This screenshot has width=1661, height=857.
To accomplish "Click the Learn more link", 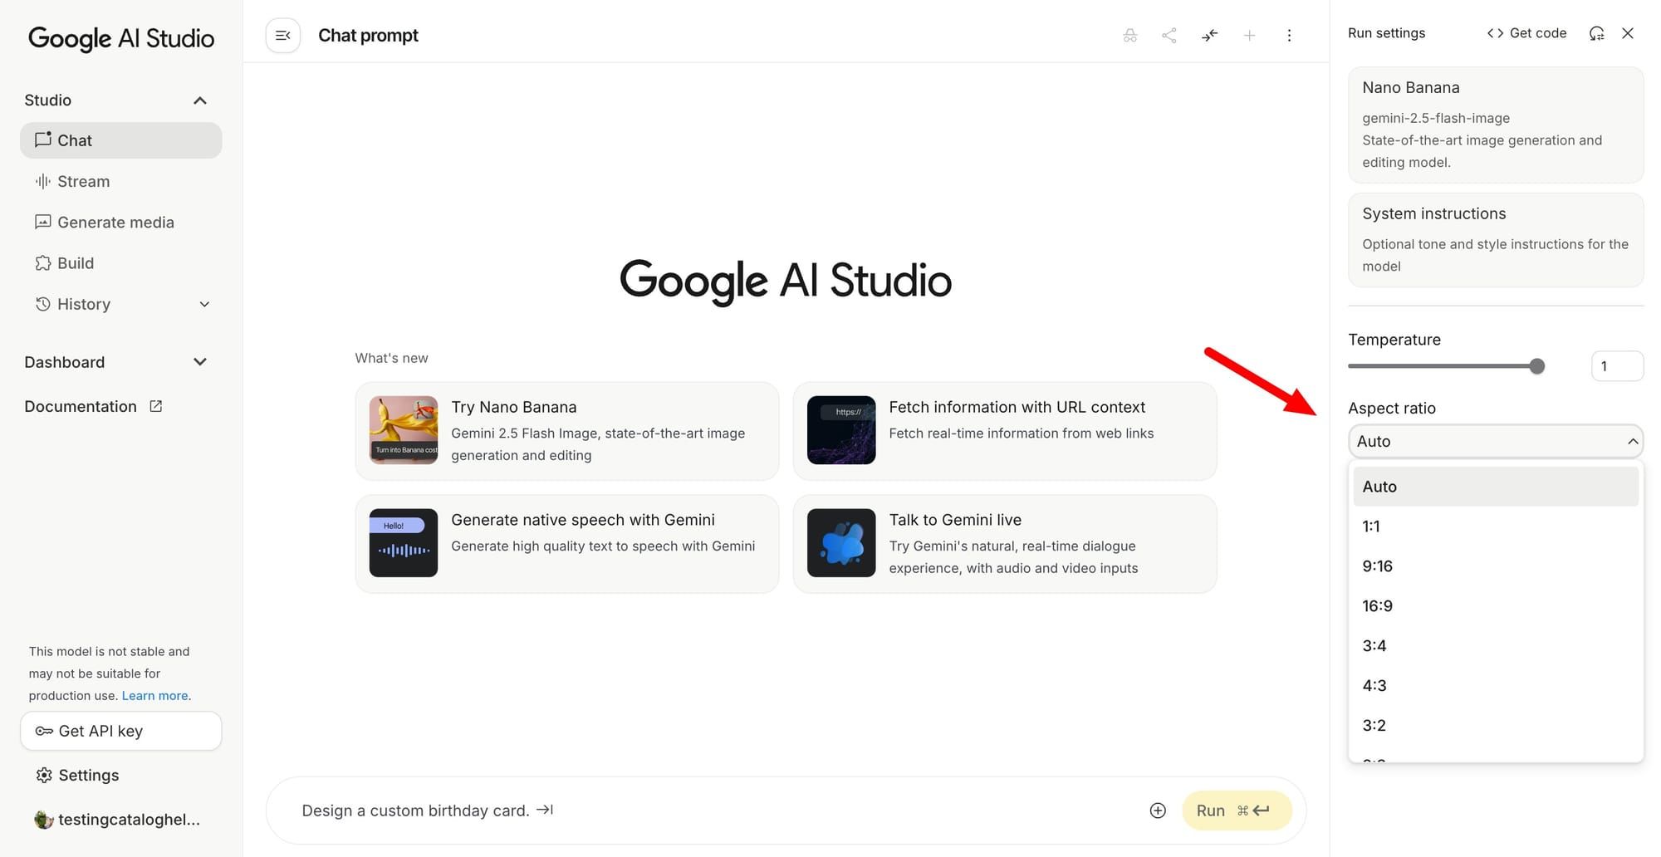I will tap(154, 696).
